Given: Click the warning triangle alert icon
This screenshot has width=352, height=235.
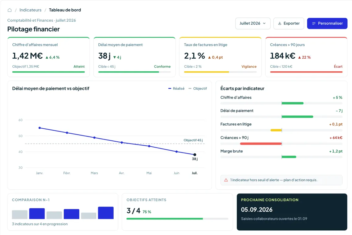Looking at the screenshot, I should point(226,180).
